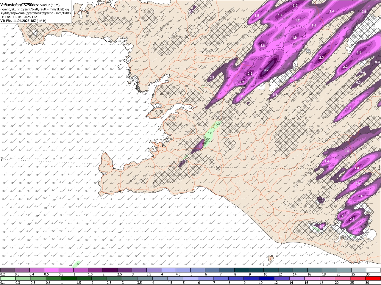Click the white 30 swatch ending the top legend
381x285 pixels.
[374, 270]
